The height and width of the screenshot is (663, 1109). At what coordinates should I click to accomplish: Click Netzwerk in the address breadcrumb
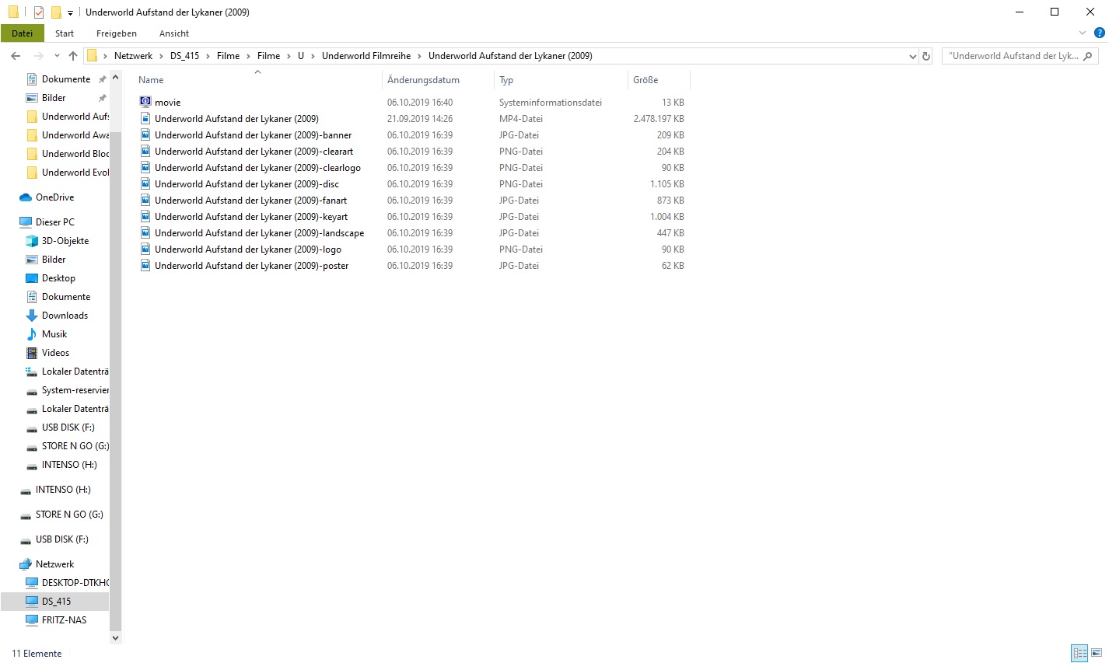[x=133, y=56]
